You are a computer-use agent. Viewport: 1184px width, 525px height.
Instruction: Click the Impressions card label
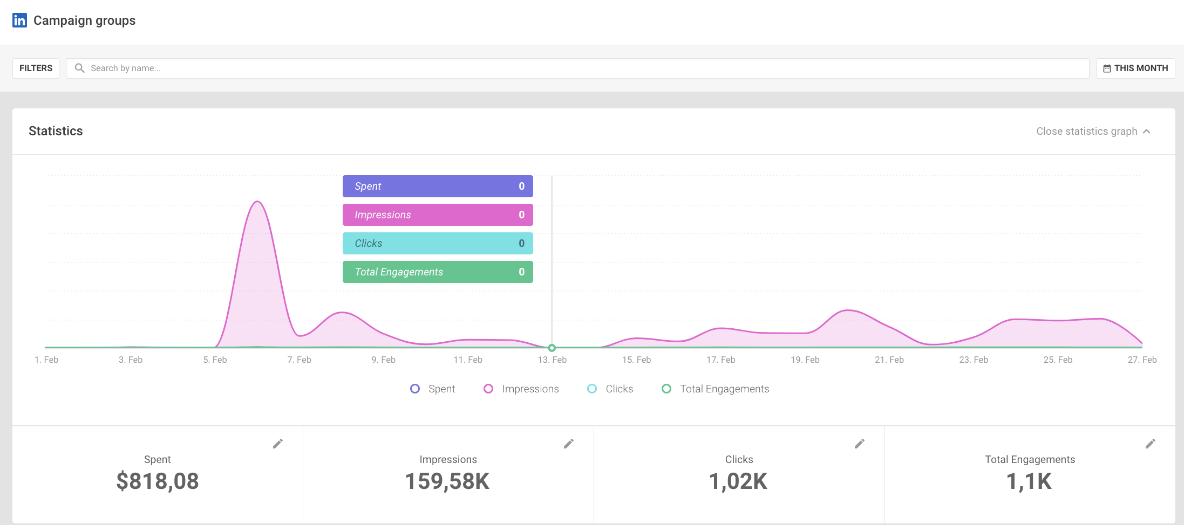448,459
